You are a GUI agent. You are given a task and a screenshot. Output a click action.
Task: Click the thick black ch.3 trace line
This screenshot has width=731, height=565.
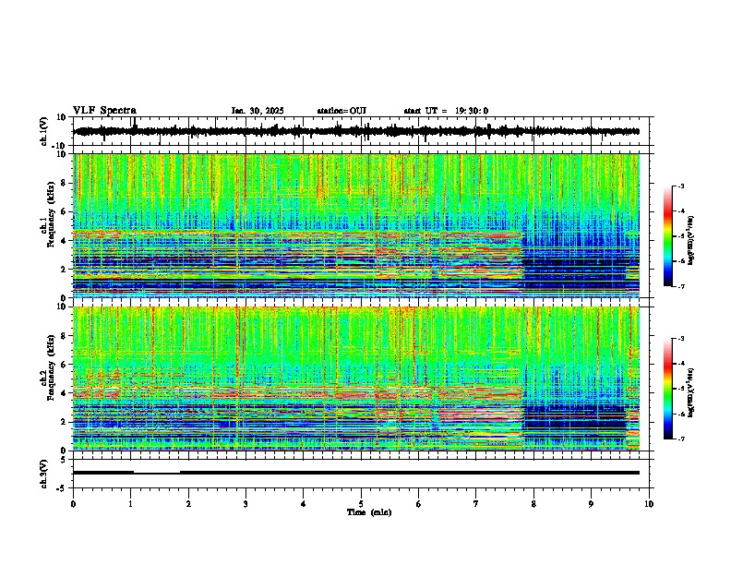(x=409, y=473)
